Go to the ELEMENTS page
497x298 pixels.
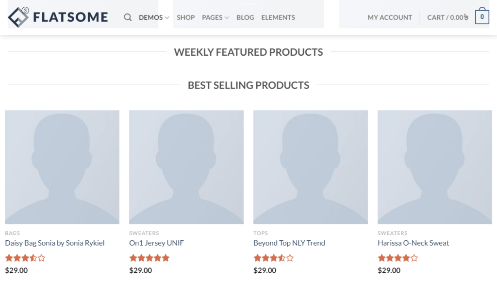[278, 17]
